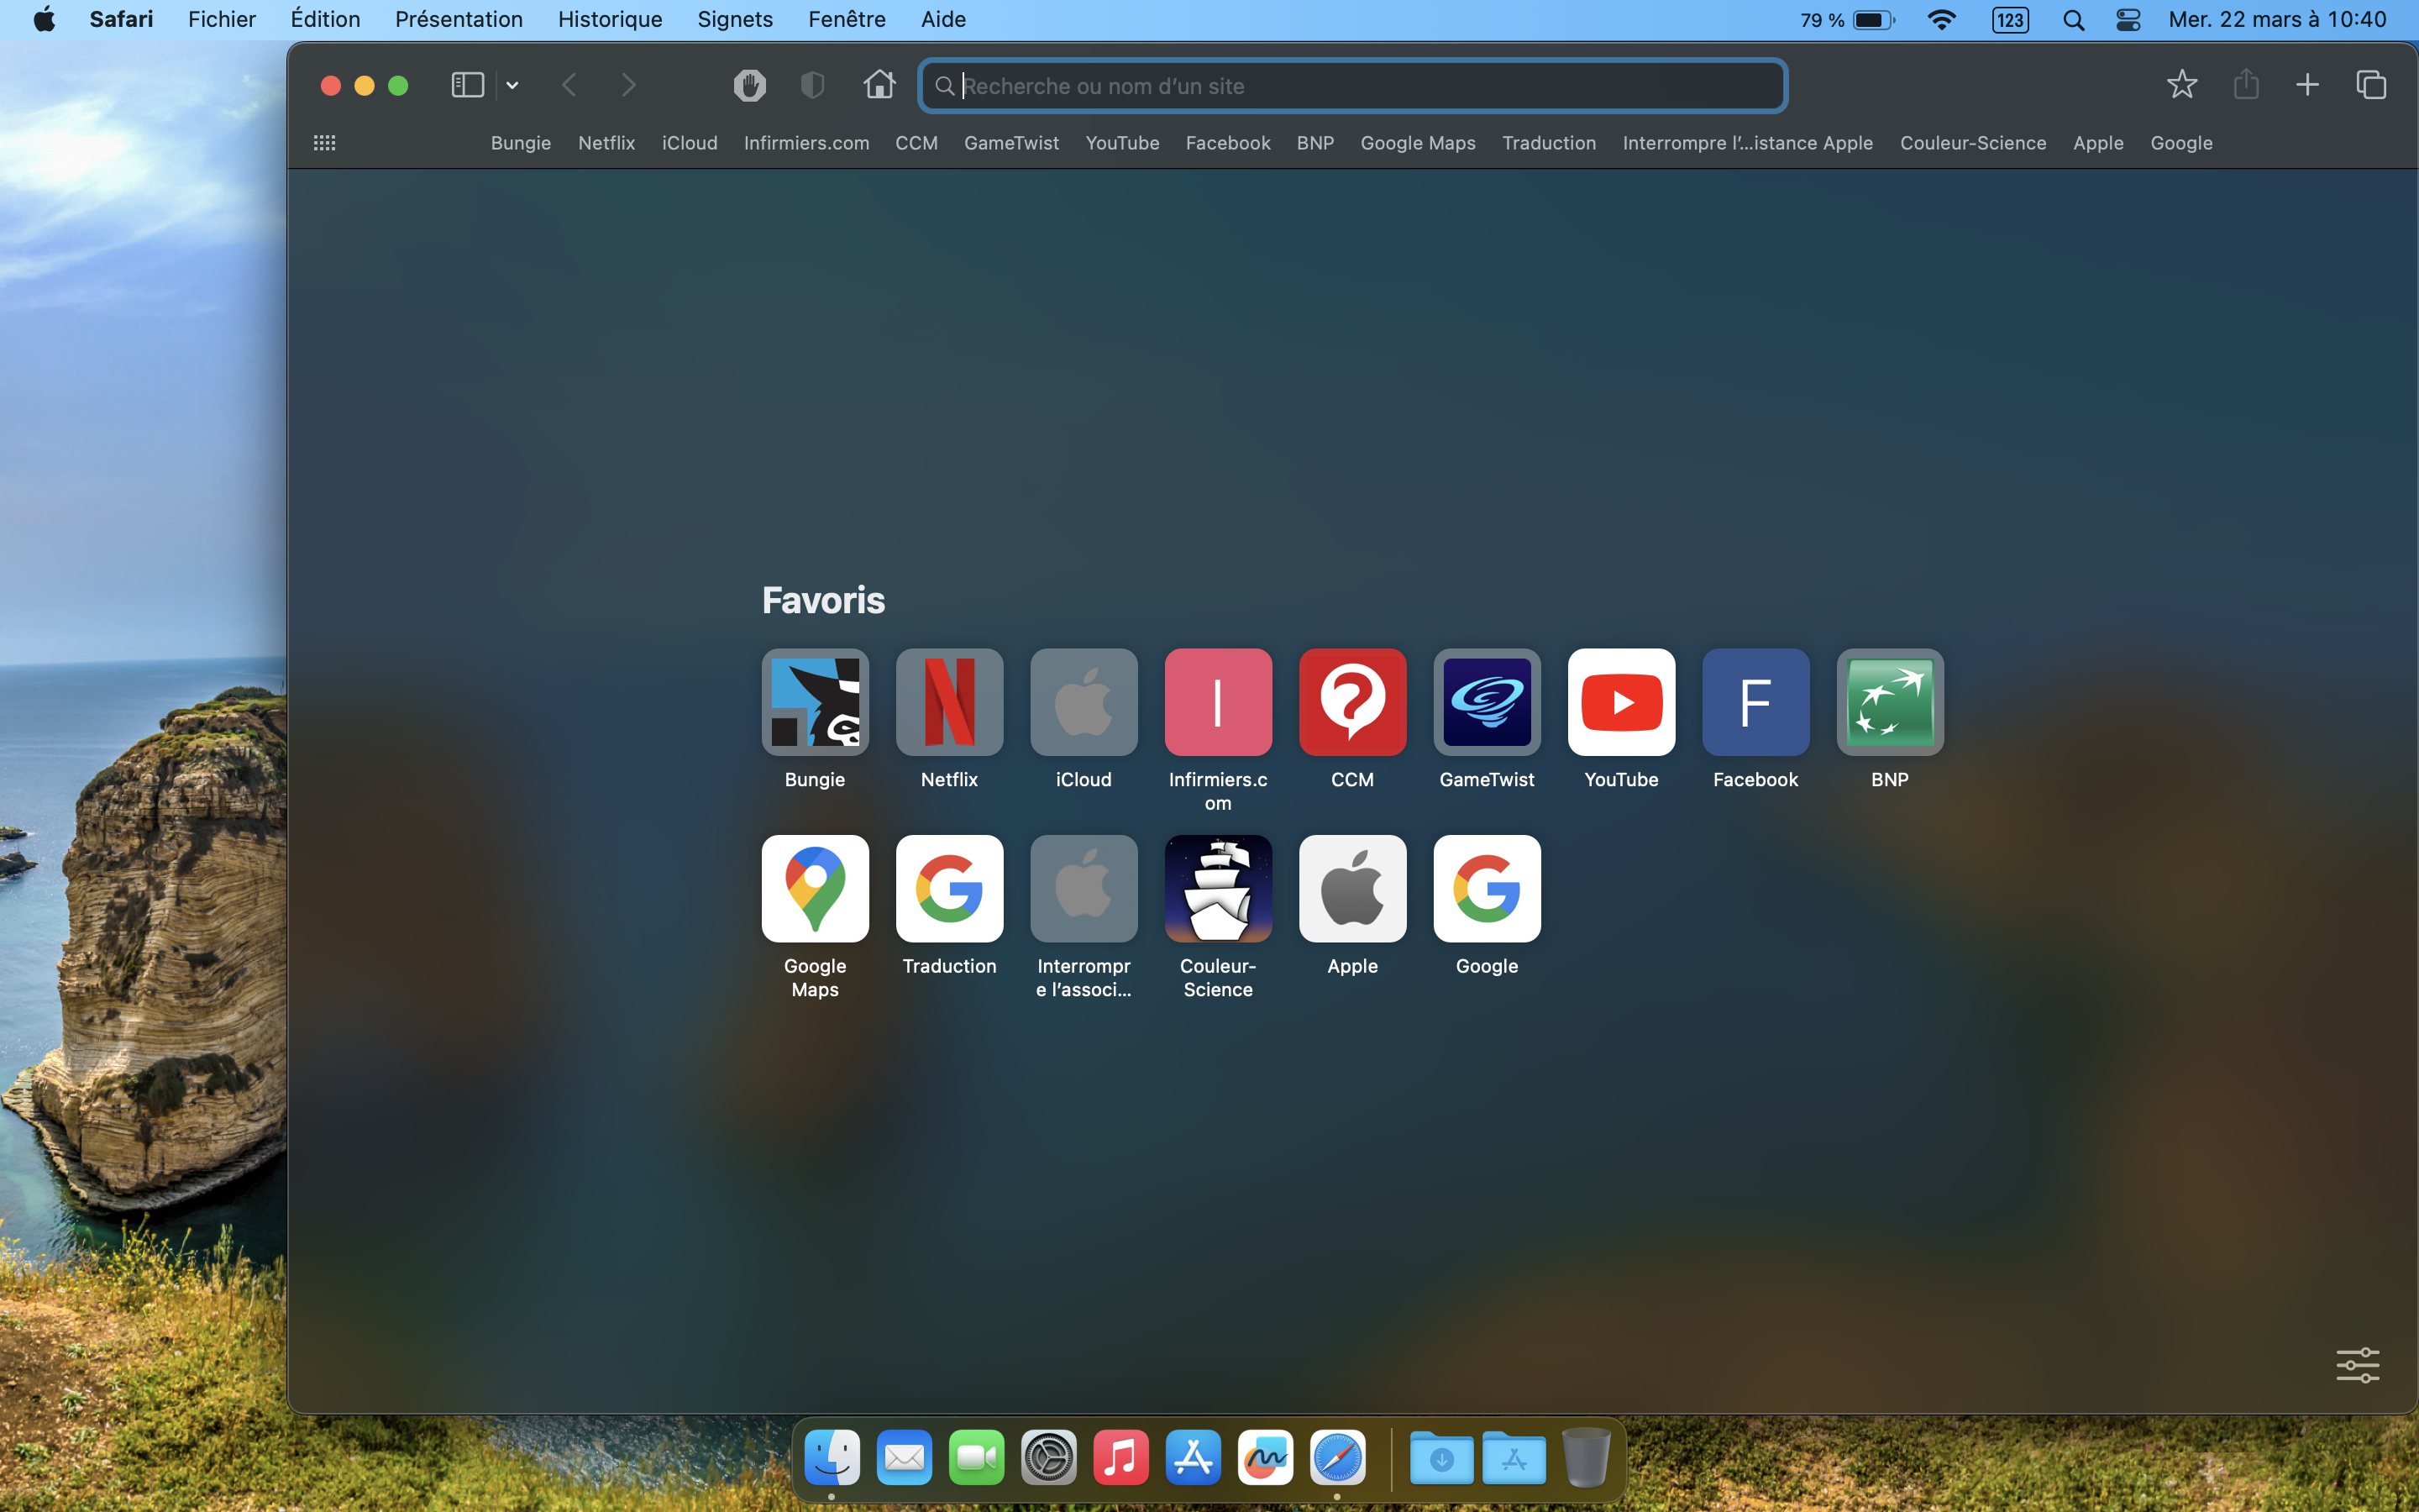Image resolution: width=2419 pixels, height=1512 pixels.
Task: Toggle the sidebar panel button
Action: point(467,85)
